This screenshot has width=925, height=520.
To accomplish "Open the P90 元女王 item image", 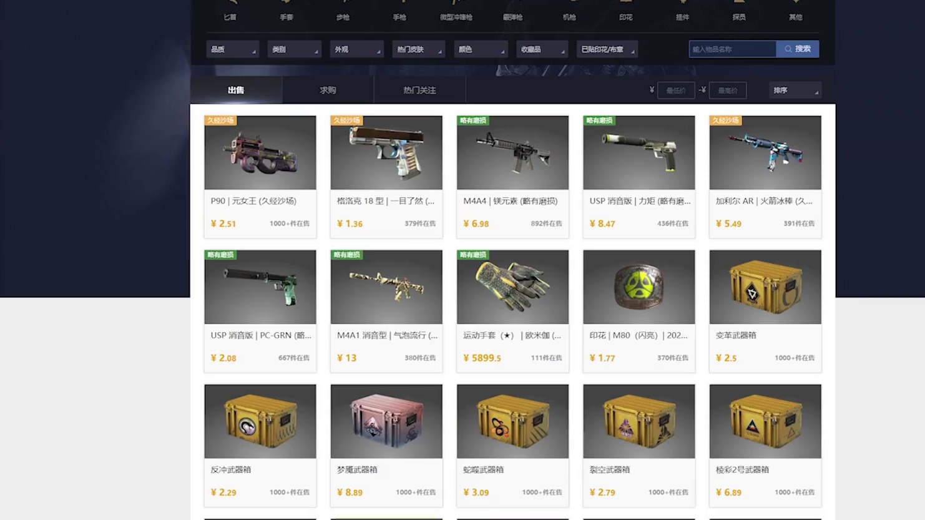I will pyautogui.click(x=260, y=152).
